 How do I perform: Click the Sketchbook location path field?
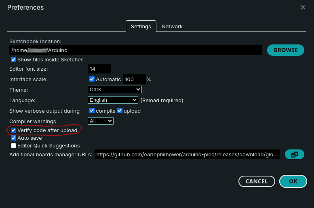click(136, 50)
